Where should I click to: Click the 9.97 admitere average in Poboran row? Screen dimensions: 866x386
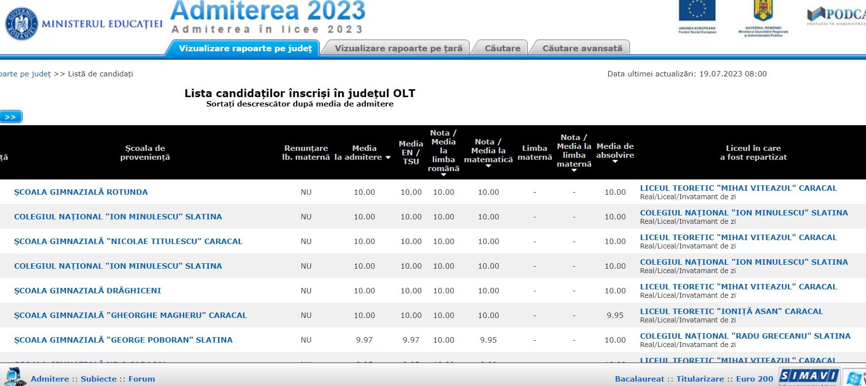[x=364, y=340]
